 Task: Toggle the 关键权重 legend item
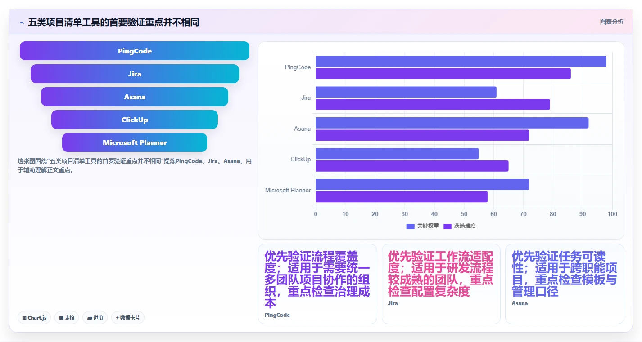click(423, 226)
